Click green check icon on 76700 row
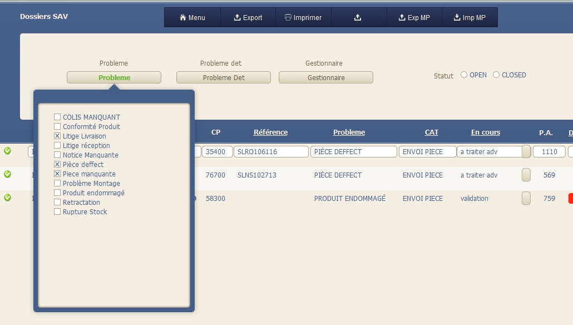 (7, 174)
